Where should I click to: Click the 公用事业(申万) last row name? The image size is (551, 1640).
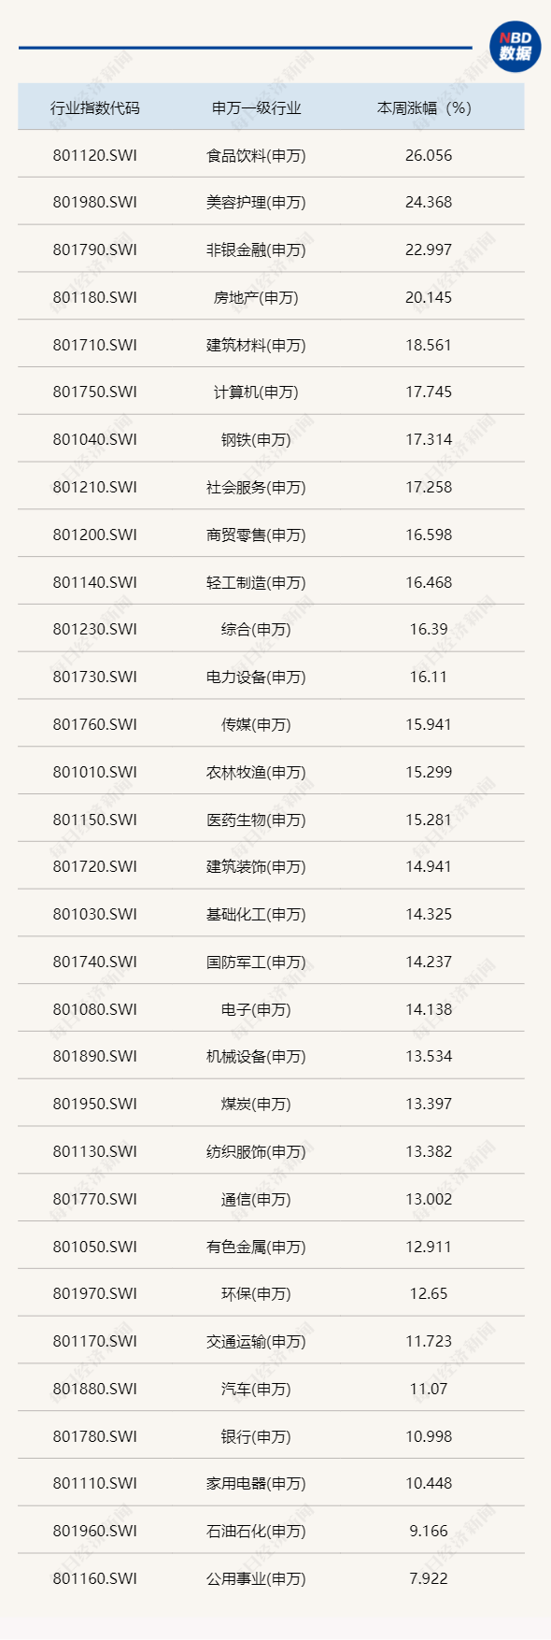257,1579
